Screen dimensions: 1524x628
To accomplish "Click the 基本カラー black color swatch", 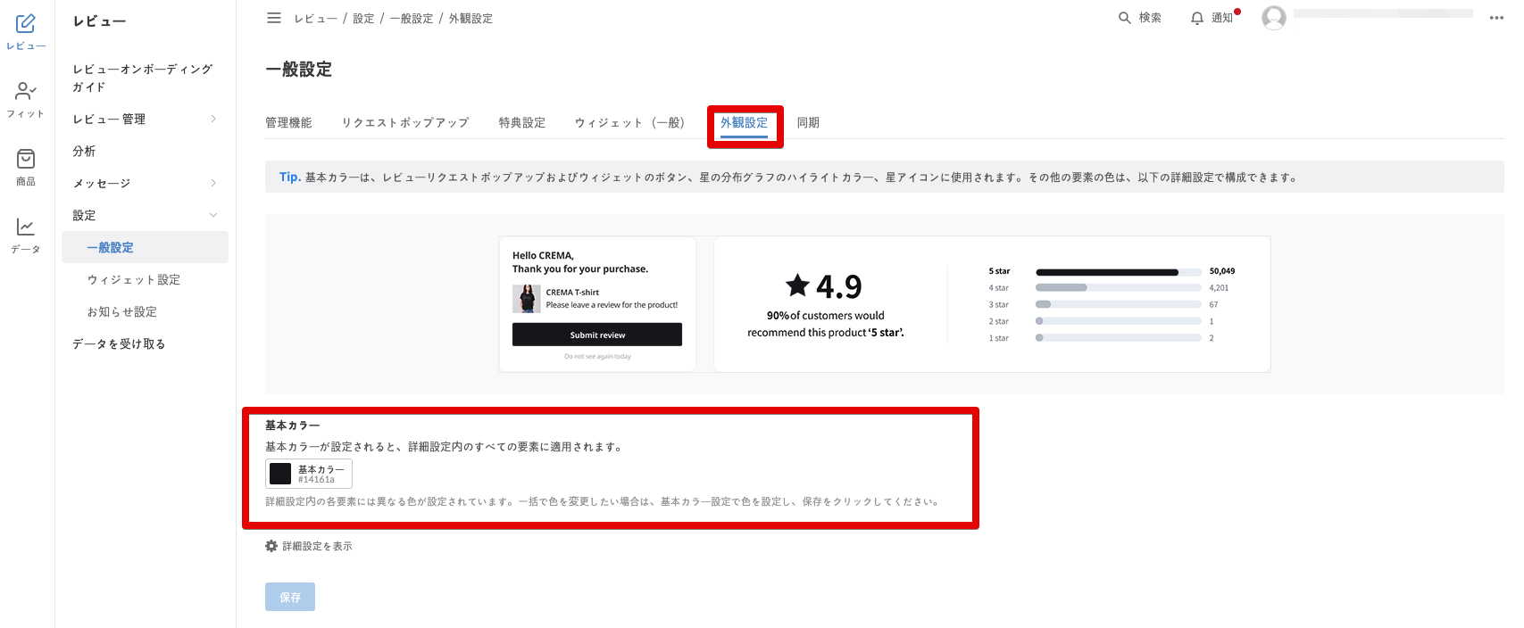I will click(x=281, y=474).
